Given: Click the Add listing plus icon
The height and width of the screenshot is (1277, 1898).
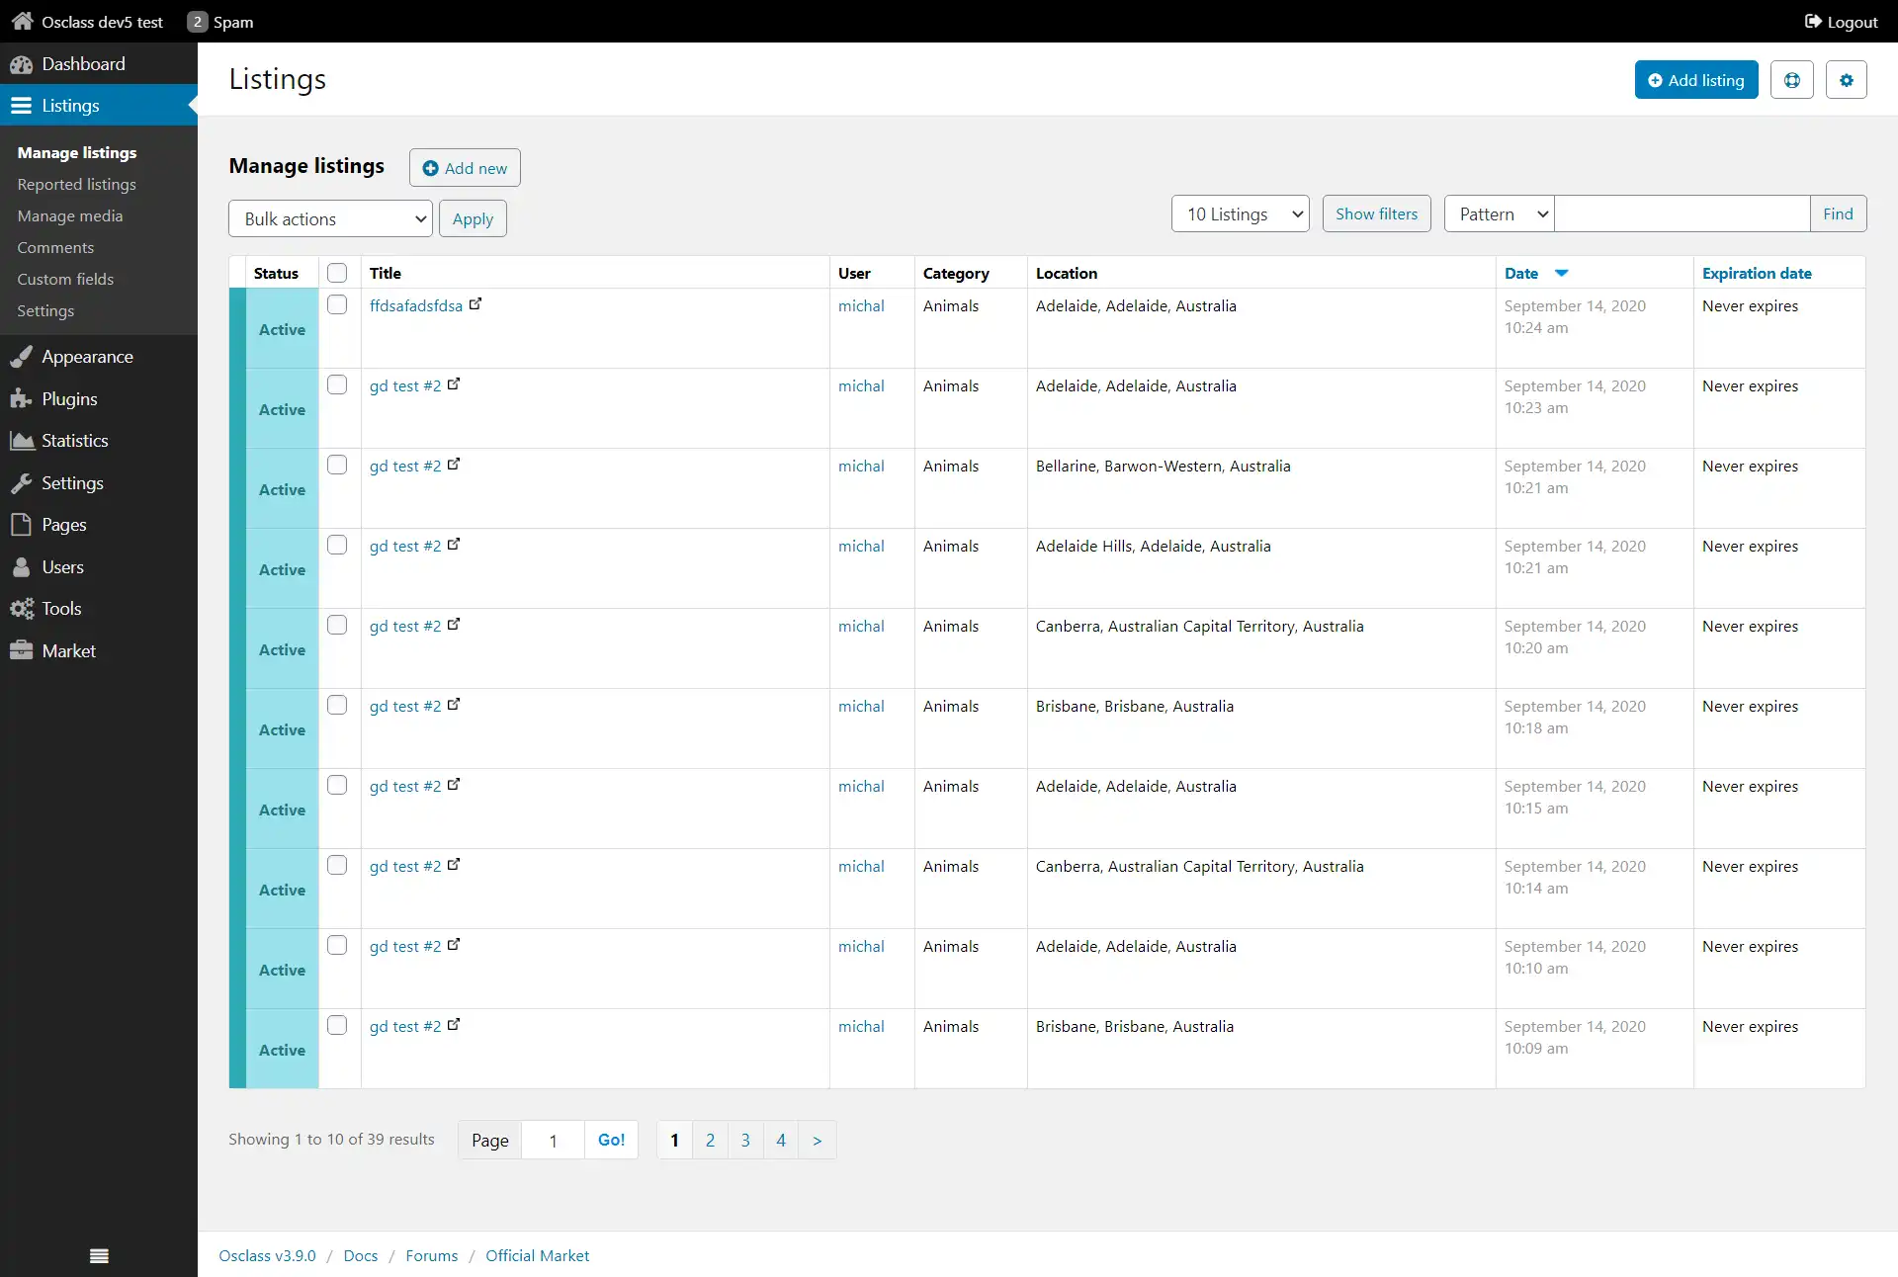Looking at the screenshot, I should (x=1655, y=80).
